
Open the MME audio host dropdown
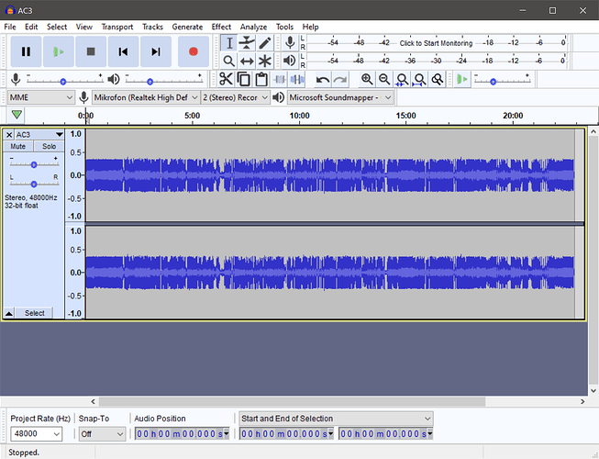pos(41,97)
